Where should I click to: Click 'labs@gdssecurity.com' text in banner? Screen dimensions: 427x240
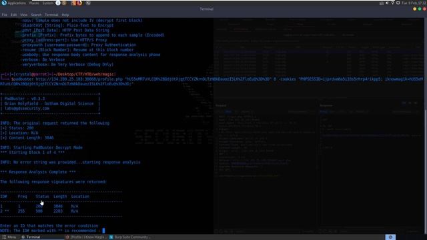[x=27, y=108]
